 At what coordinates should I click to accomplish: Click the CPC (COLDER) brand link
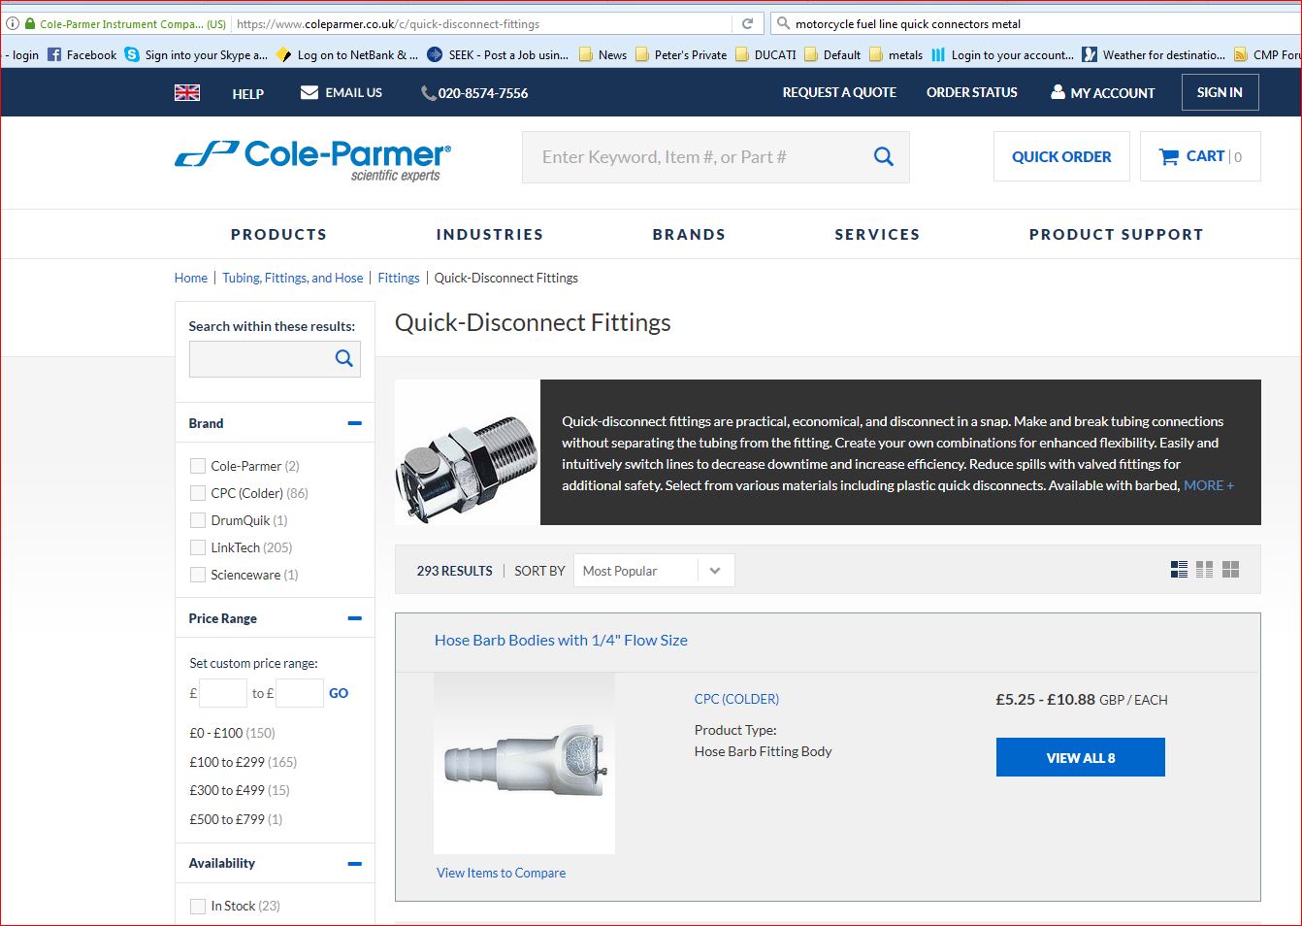point(736,699)
